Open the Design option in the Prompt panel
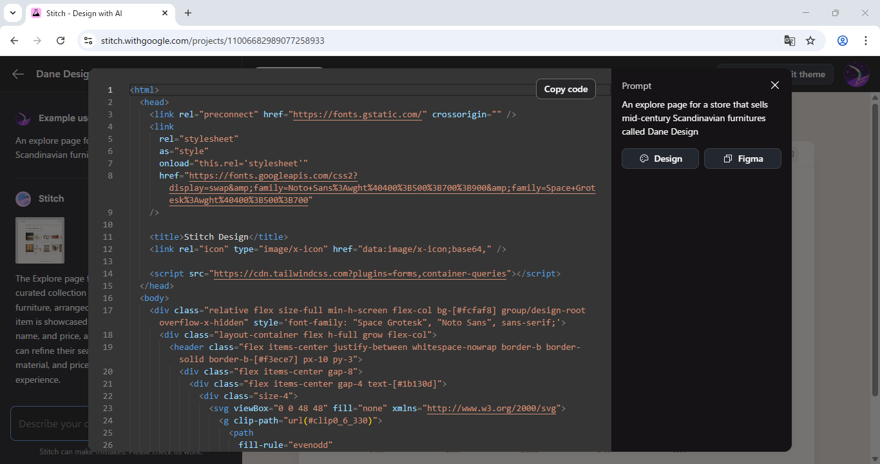Viewport: 880px width, 464px height. (660, 159)
